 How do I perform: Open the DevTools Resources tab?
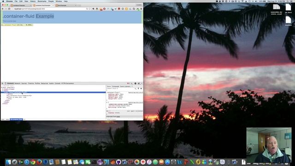click(x=45, y=83)
